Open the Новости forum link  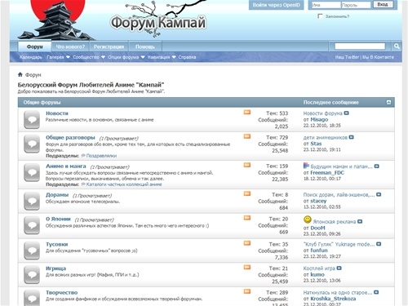point(57,113)
